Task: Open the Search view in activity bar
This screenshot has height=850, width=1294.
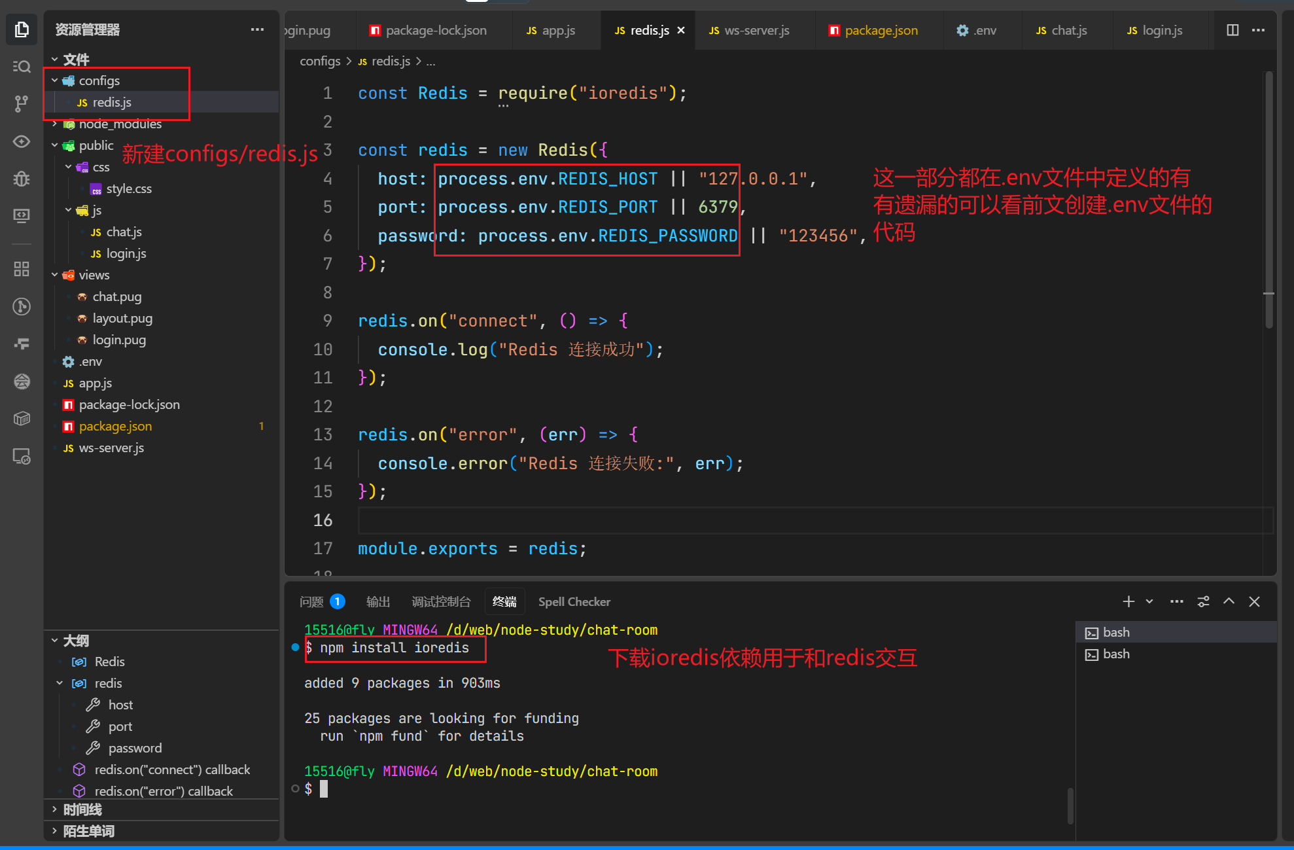Action: (22, 67)
